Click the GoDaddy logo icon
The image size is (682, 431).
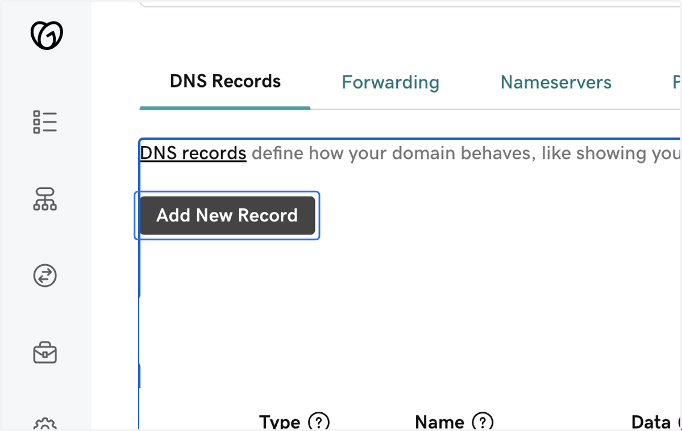tap(46, 36)
